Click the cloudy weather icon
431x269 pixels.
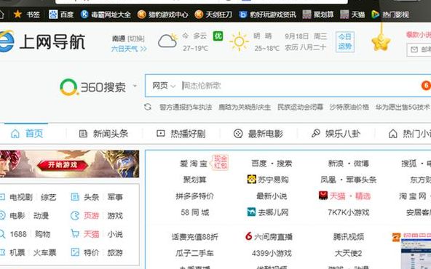[167, 41]
